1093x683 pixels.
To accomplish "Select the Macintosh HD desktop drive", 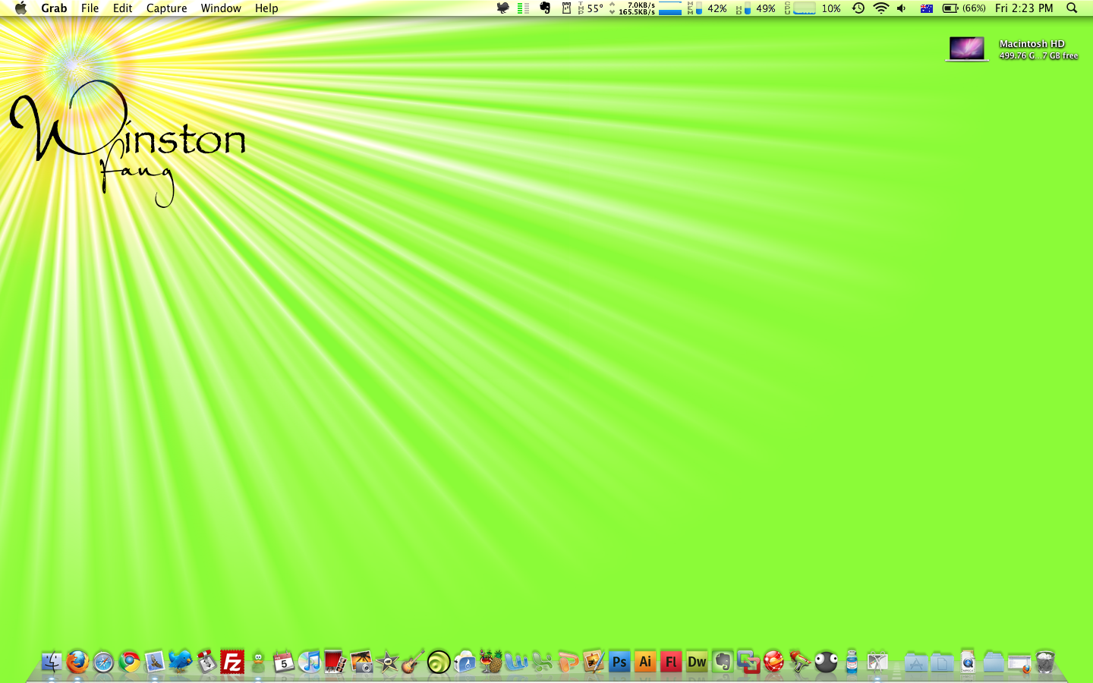I will coord(967,49).
